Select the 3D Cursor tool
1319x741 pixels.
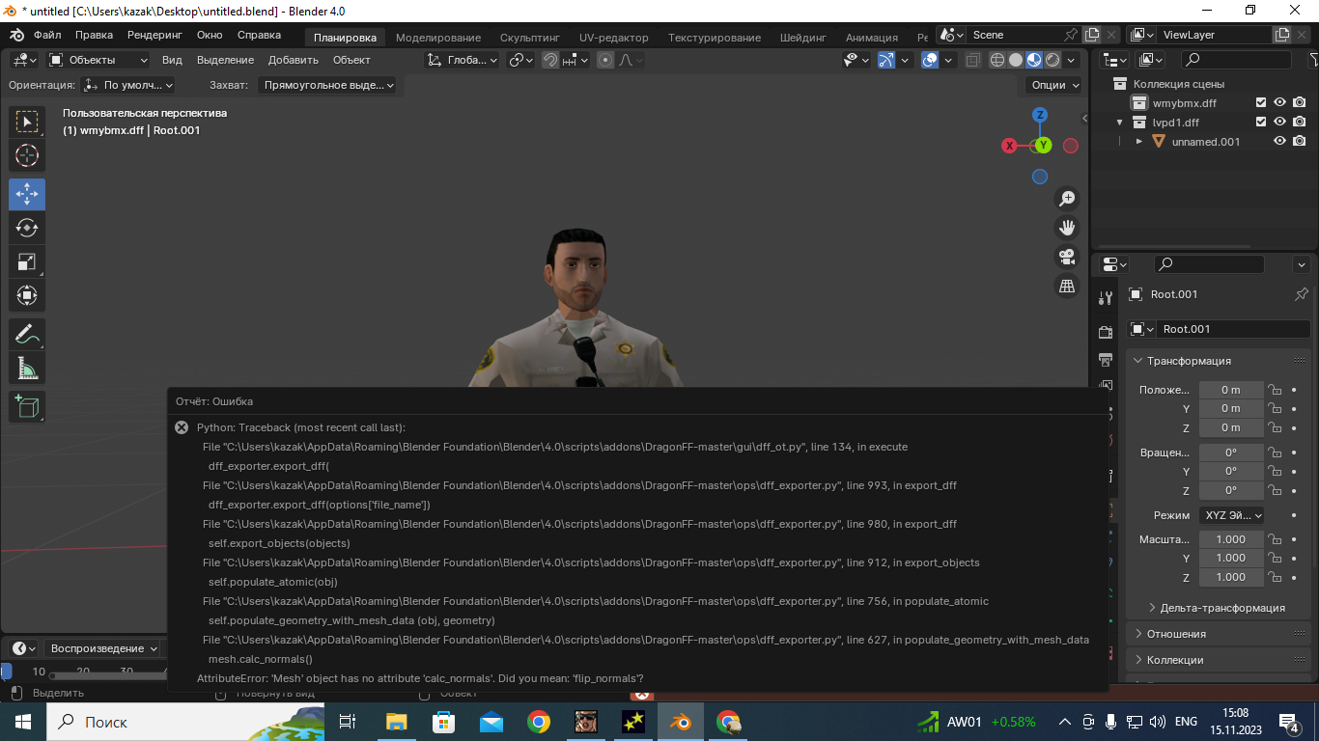(27, 155)
